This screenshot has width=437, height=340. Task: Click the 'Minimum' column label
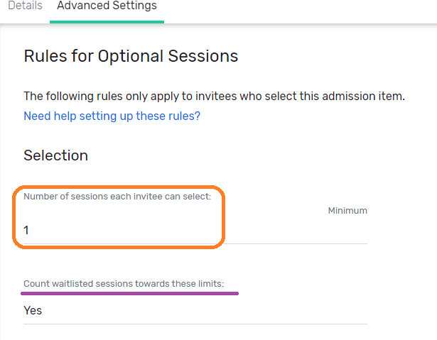click(347, 211)
